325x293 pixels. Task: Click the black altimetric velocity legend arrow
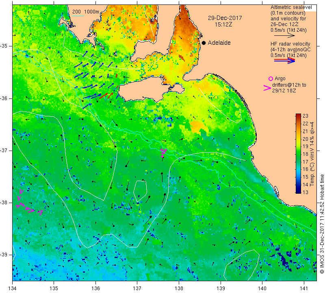284,36
